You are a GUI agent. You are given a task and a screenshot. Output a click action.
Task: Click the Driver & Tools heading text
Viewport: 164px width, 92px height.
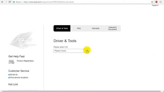pos(65,41)
